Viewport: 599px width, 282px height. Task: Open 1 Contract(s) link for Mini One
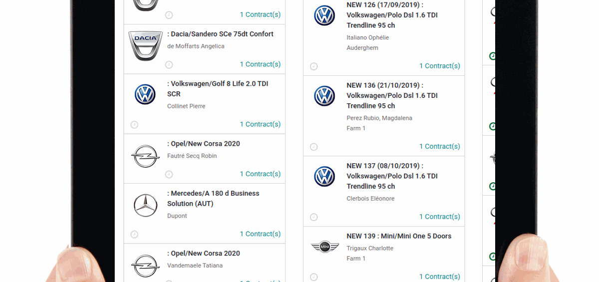(x=439, y=277)
